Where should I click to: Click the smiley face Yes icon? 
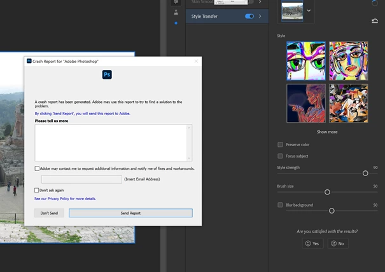point(308,243)
